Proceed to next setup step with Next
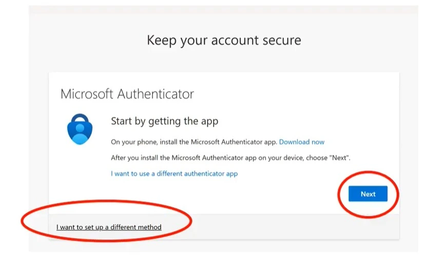Viewport: 425px width, 256px height. point(368,194)
